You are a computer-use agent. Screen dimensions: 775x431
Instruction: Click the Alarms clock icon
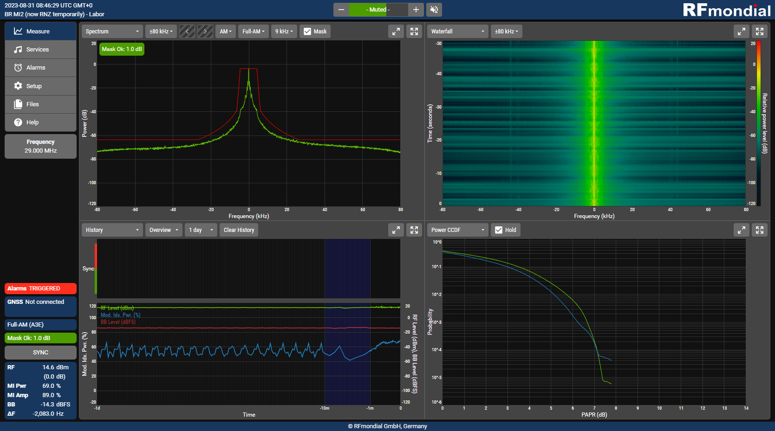tap(18, 68)
